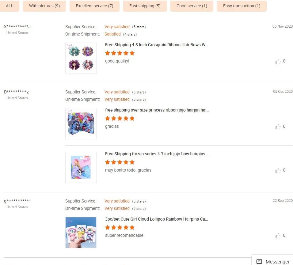293x265 pixels.
Task: Filter by Fast shipping (5)
Action: coord(145,6)
